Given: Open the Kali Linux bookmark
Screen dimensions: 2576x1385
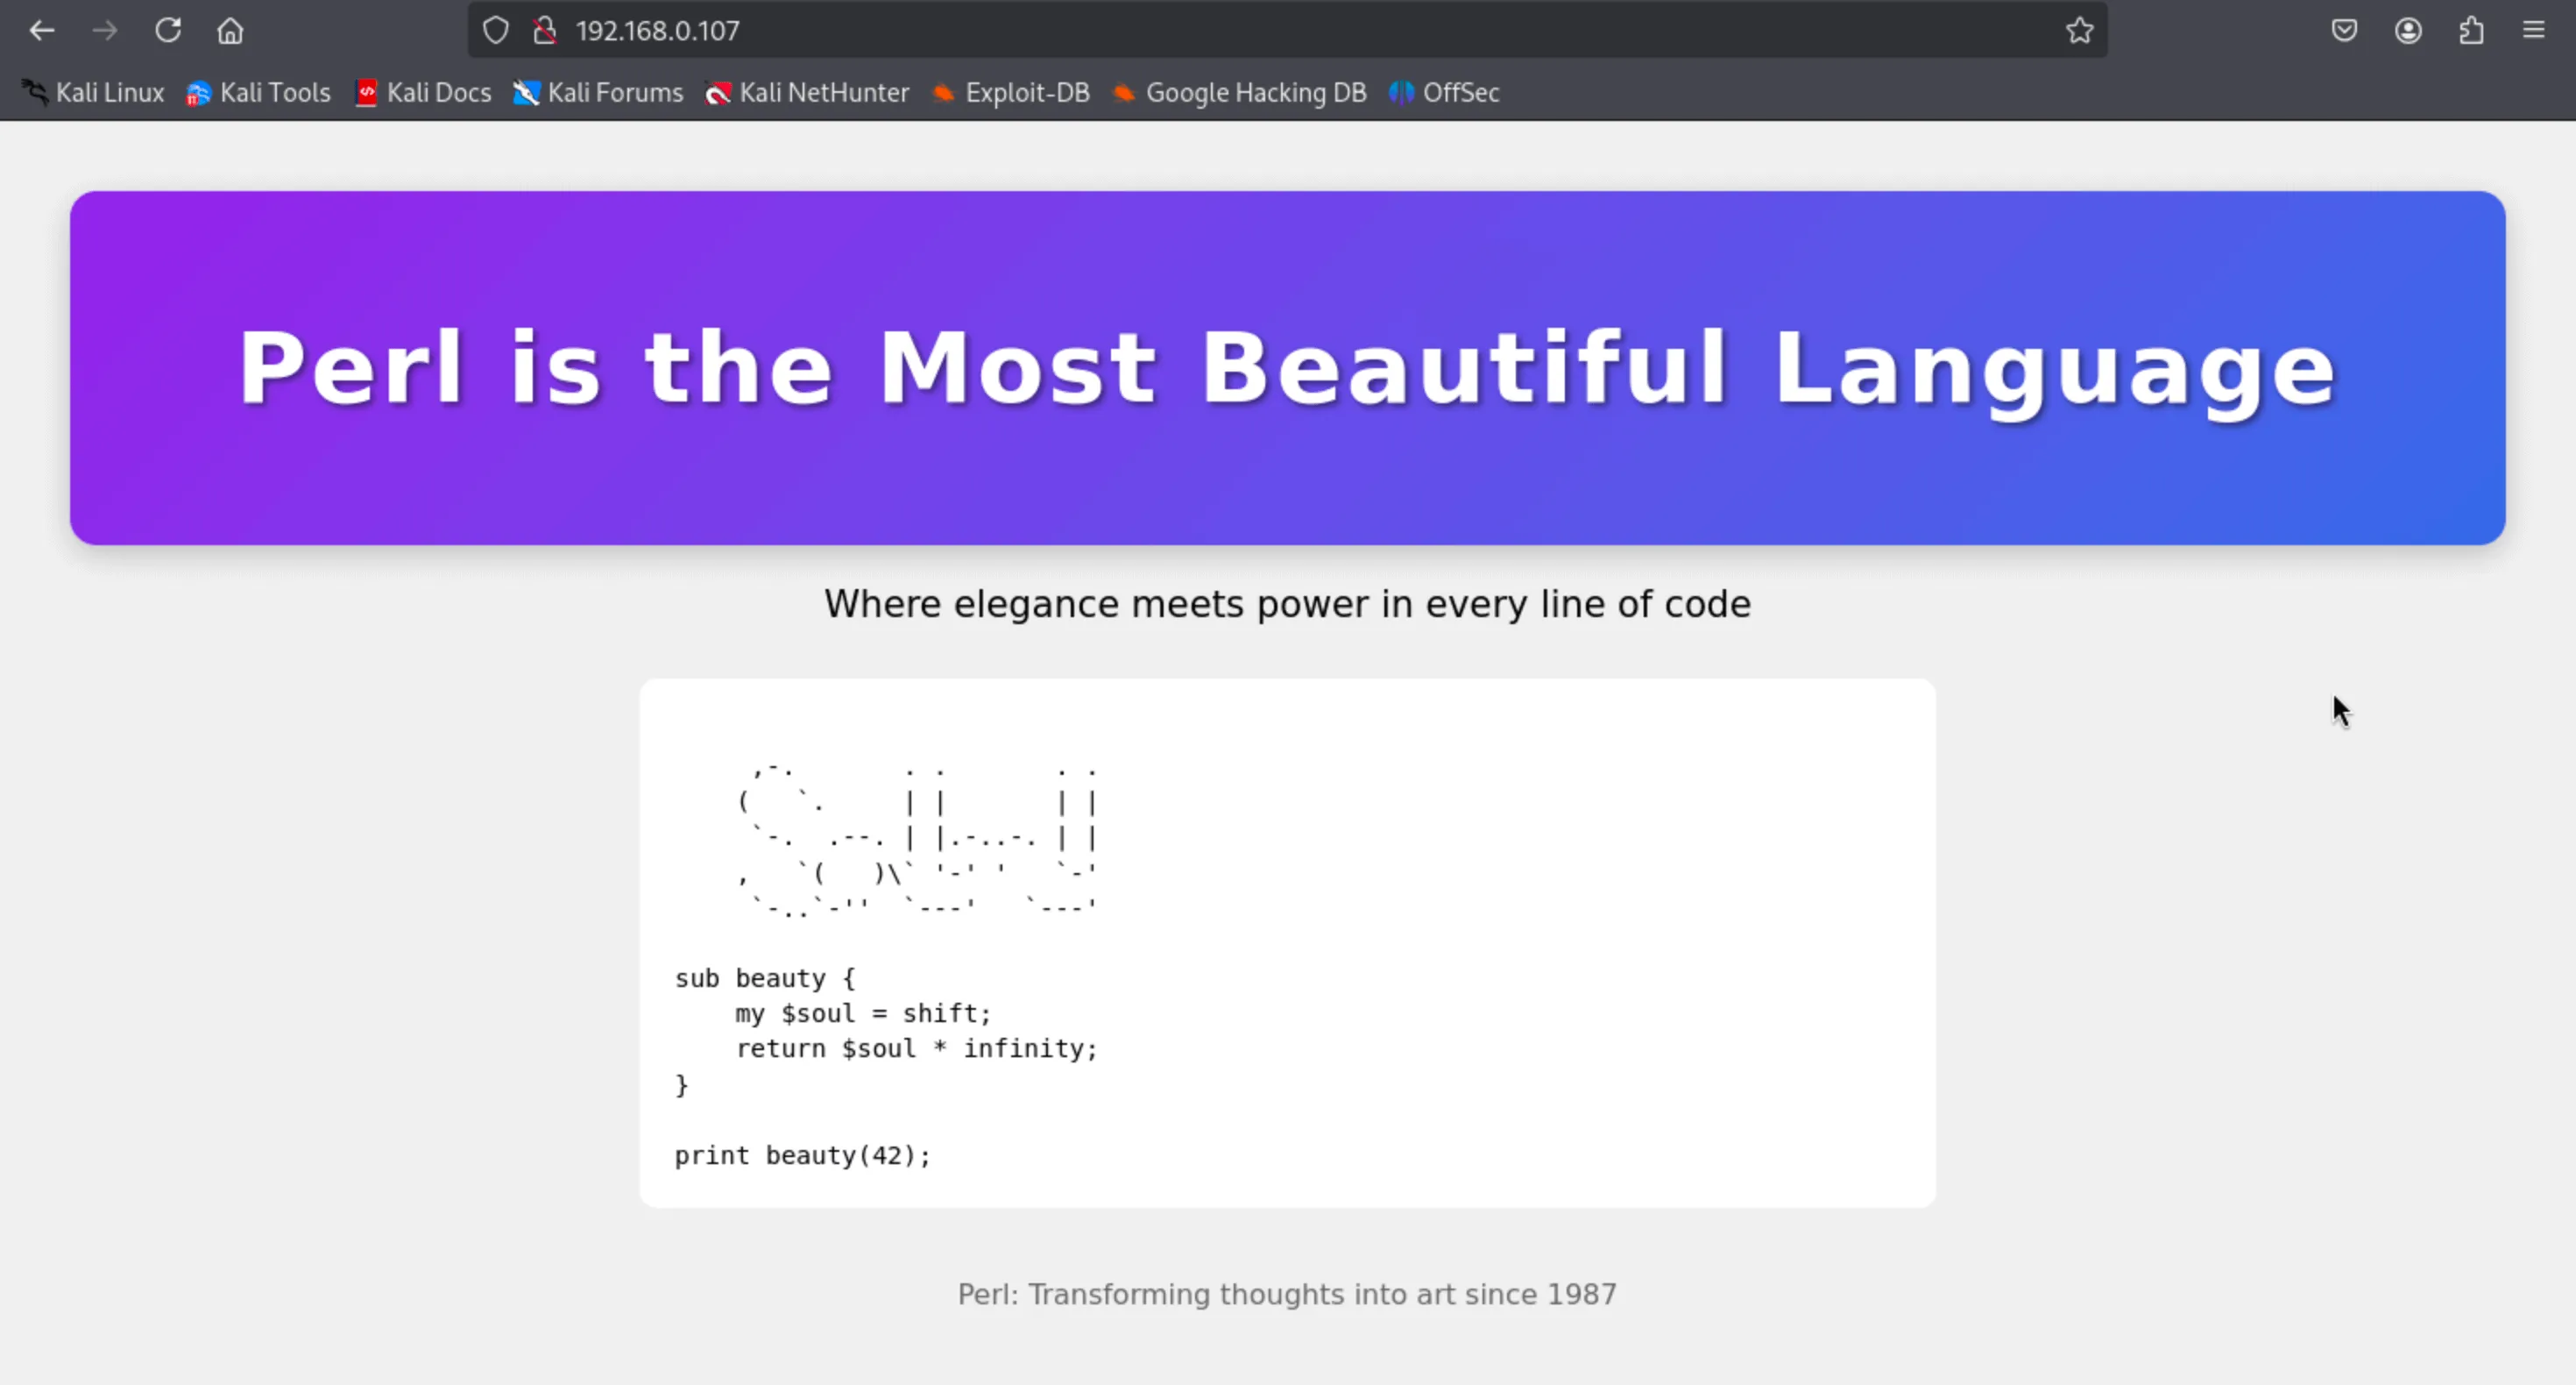Looking at the screenshot, I should (x=94, y=93).
